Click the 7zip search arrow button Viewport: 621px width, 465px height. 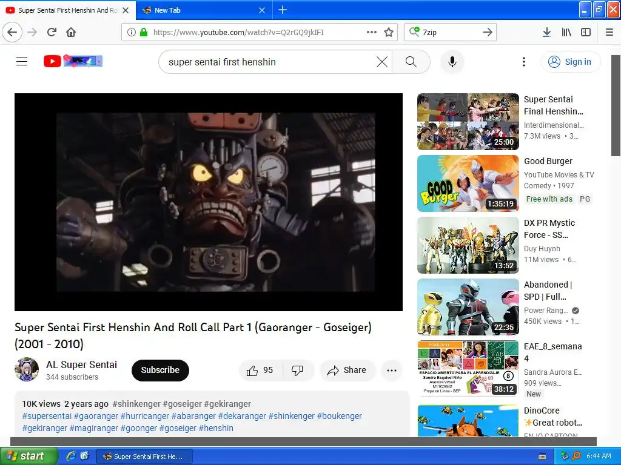488,32
